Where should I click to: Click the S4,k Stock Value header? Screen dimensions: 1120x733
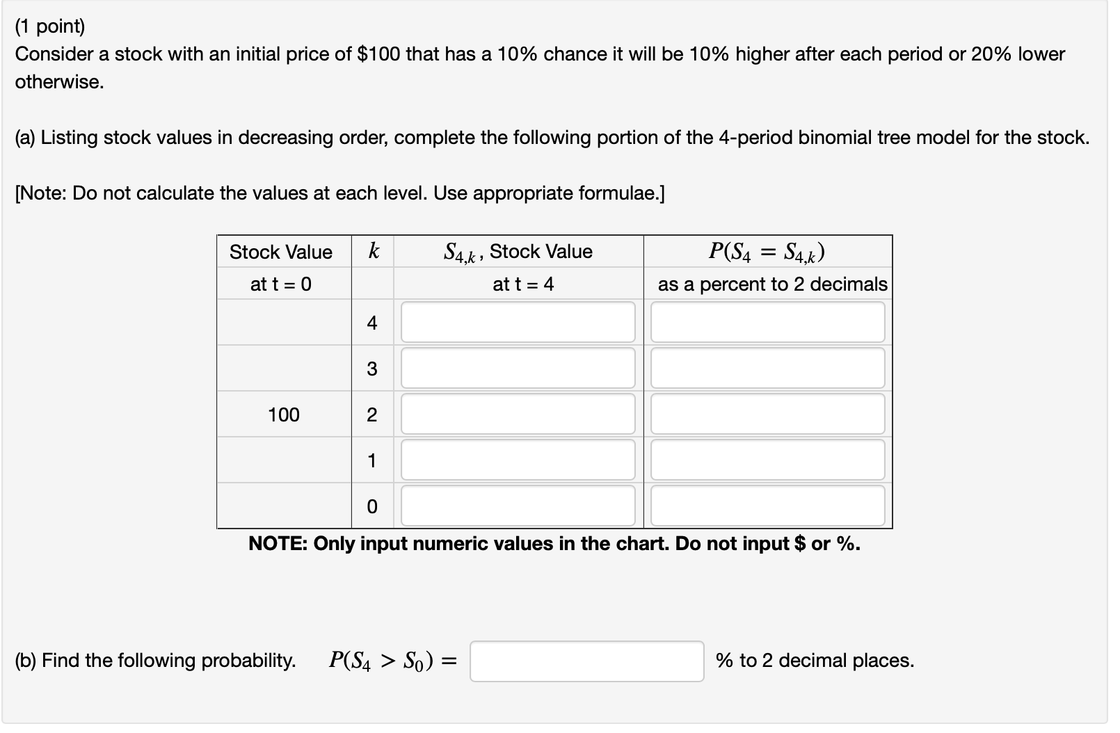coord(518,252)
